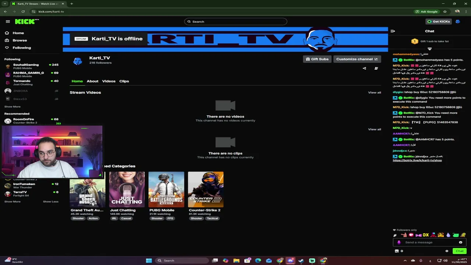Click the Shooter tag under PUBG Mobile
471x265 pixels.
coord(157,219)
